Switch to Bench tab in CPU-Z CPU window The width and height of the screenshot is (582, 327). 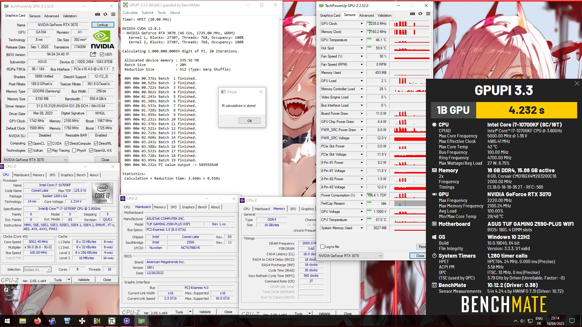pos(81,175)
